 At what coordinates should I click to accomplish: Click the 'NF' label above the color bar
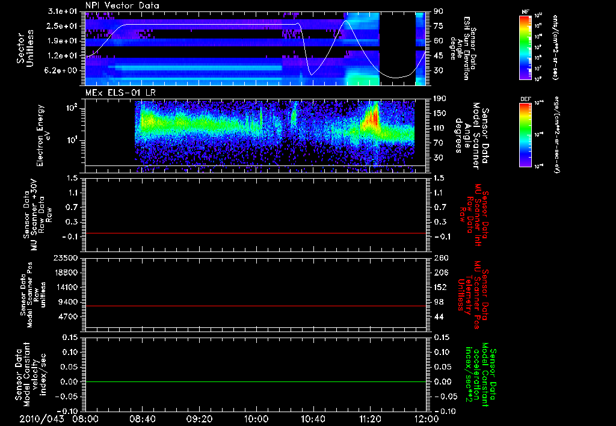(525, 12)
